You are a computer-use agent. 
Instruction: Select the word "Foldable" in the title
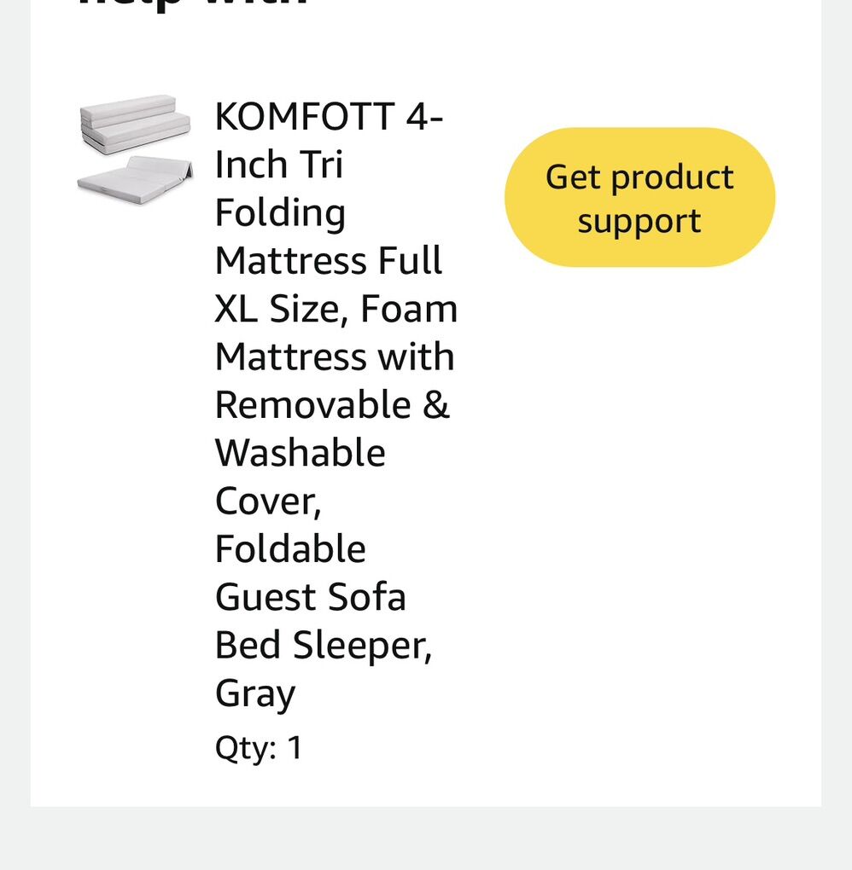[290, 548]
